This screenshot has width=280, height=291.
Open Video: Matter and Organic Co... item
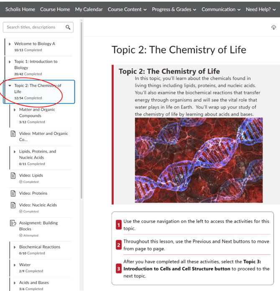[43, 137]
